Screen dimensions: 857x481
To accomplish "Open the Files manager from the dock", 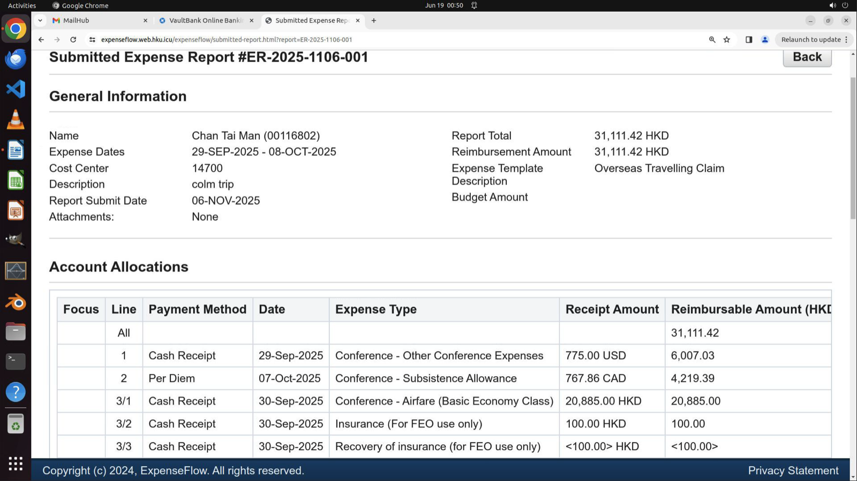I will [x=16, y=332].
